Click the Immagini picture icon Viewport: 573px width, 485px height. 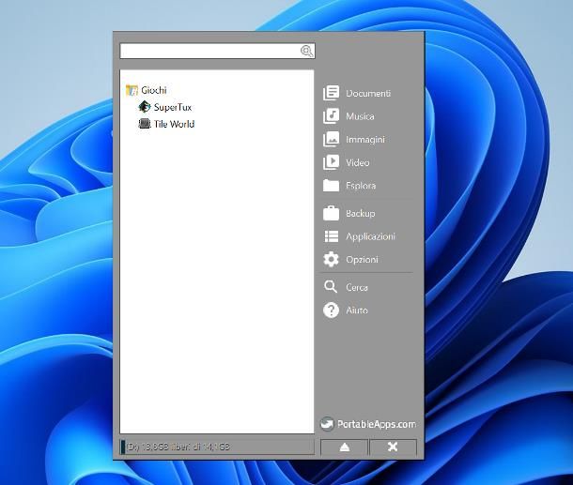[x=331, y=140]
